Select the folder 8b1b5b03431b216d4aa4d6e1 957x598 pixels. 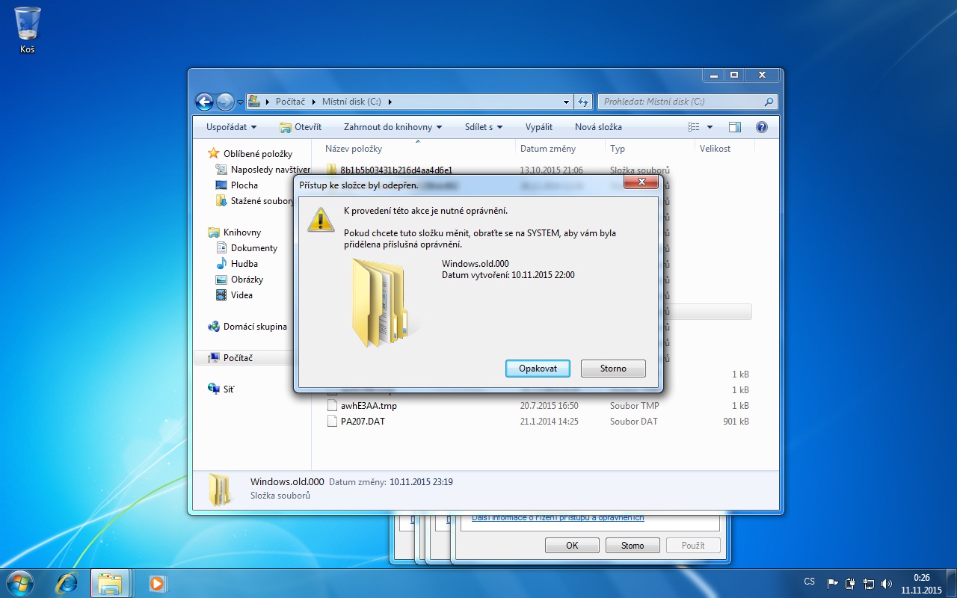[x=396, y=170]
